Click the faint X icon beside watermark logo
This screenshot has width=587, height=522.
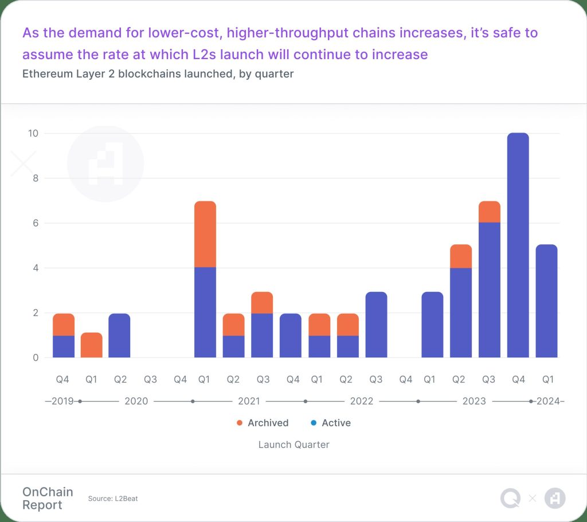(24, 163)
